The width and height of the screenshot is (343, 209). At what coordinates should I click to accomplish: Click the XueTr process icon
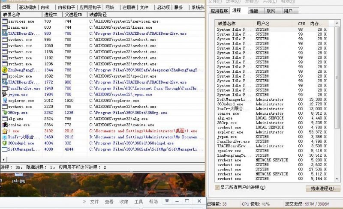pyautogui.click(x=5, y=137)
